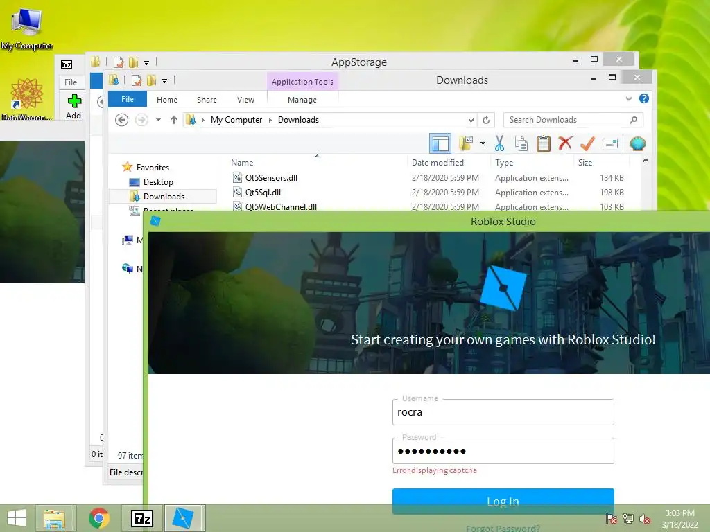Screen dimensions: 710x532
Task: Click the Log In button
Action: (503, 502)
